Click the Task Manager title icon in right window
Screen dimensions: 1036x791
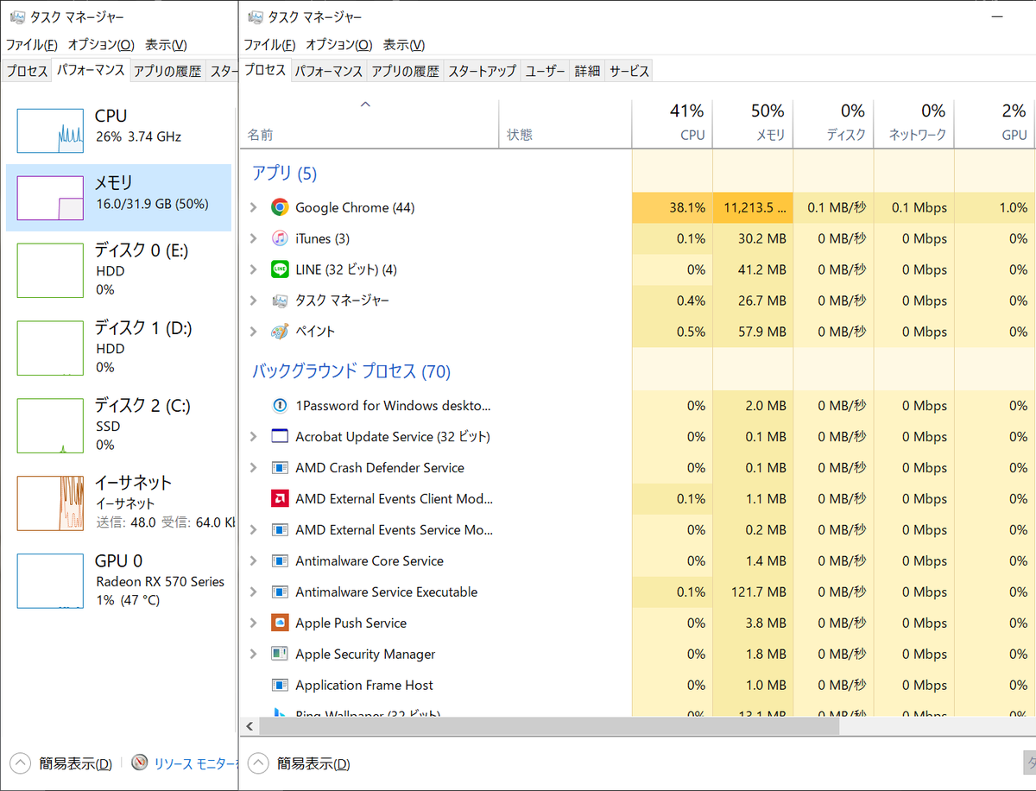256,16
